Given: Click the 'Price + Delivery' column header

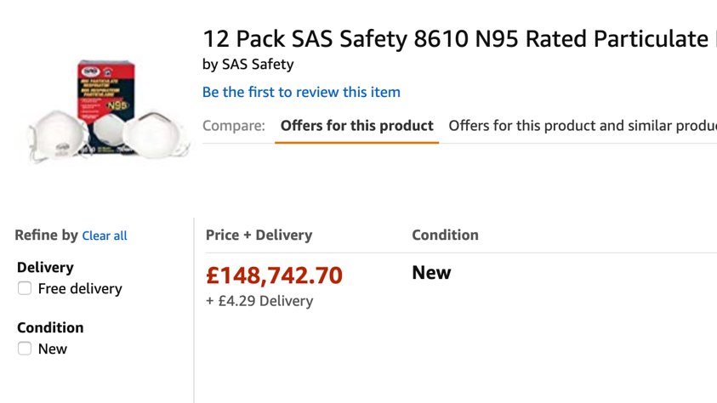Looking at the screenshot, I should tap(259, 235).
